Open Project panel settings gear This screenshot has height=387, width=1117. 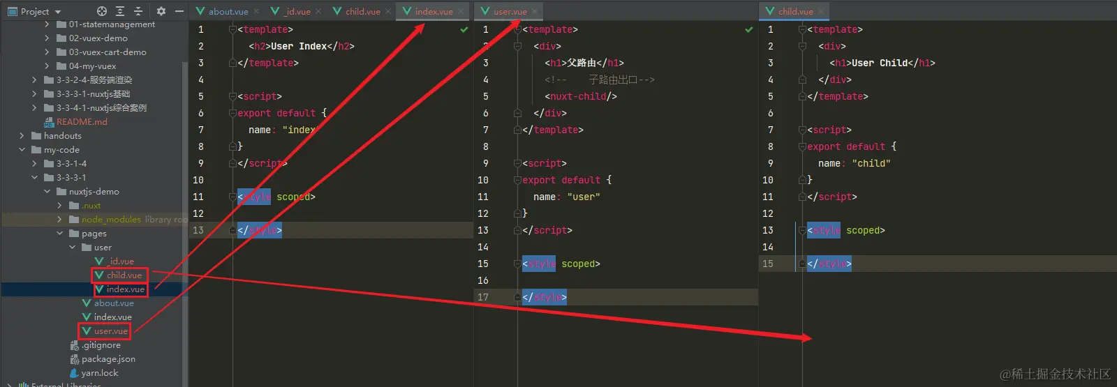pyautogui.click(x=161, y=11)
